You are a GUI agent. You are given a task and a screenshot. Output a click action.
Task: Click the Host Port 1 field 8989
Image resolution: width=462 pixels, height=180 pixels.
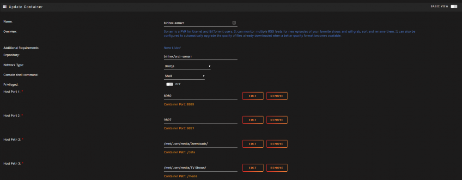tap(201, 96)
